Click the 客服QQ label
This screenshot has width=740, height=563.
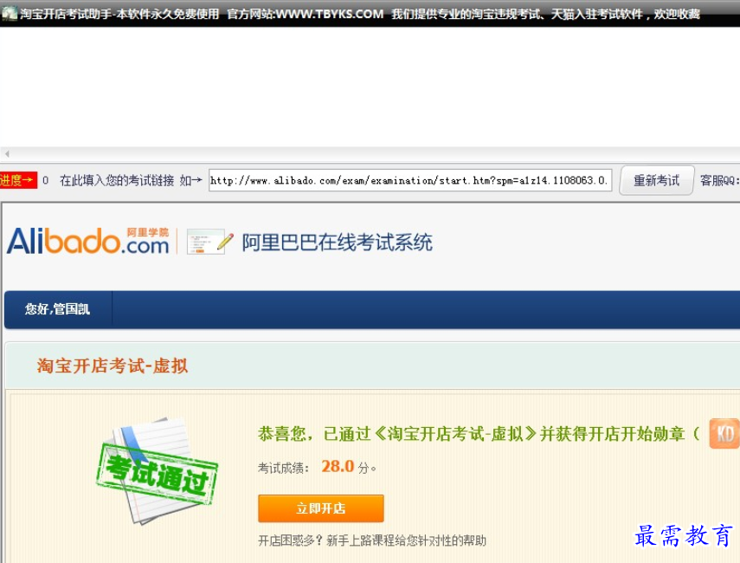tap(718, 180)
